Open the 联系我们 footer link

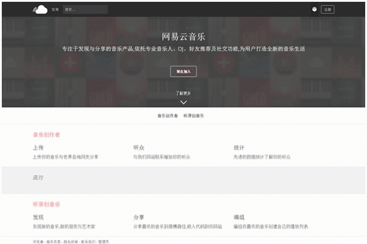point(88,242)
